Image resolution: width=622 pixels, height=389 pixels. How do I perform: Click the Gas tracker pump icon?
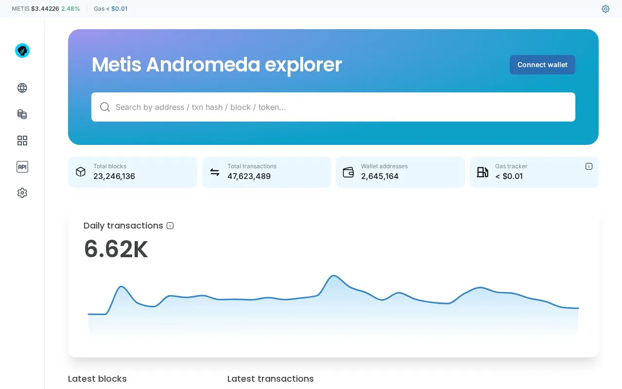(x=483, y=172)
